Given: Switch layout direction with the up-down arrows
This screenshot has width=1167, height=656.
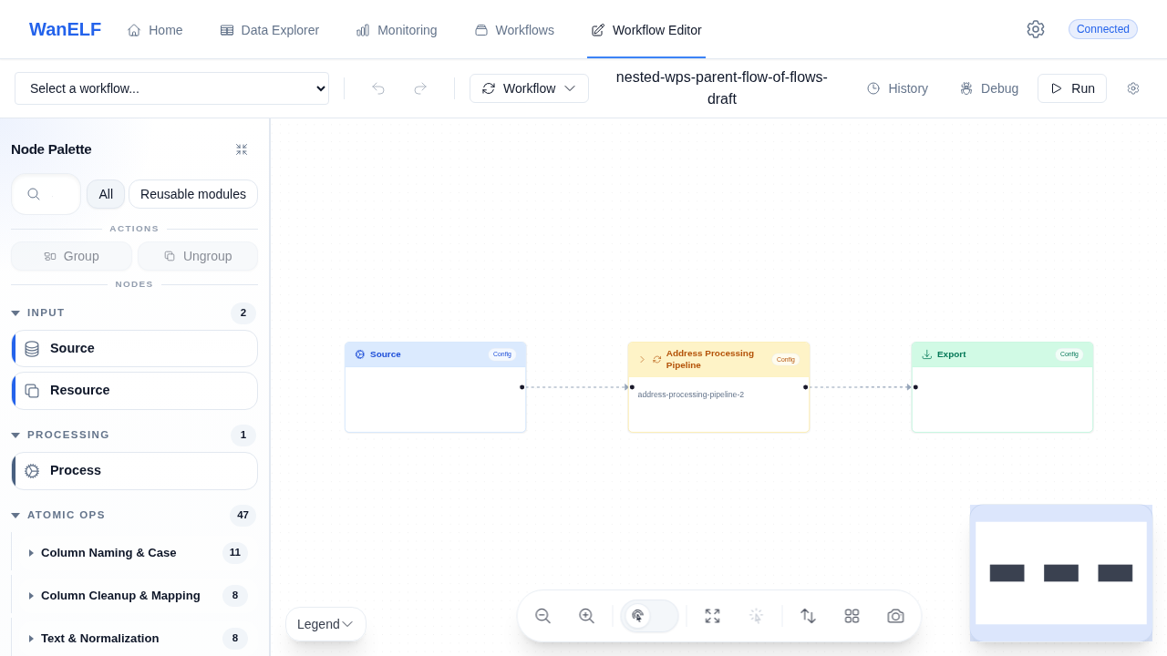Looking at the screenshot, I should pos(808,616).
